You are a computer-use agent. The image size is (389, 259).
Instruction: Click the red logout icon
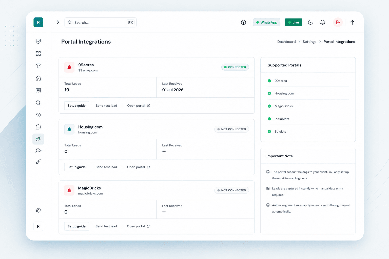pos(338,22)
